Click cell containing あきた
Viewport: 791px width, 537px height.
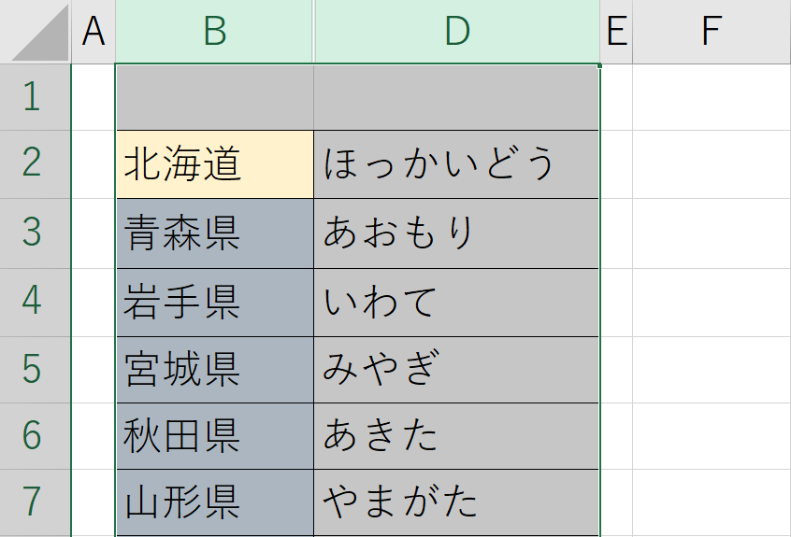(456, 436)
